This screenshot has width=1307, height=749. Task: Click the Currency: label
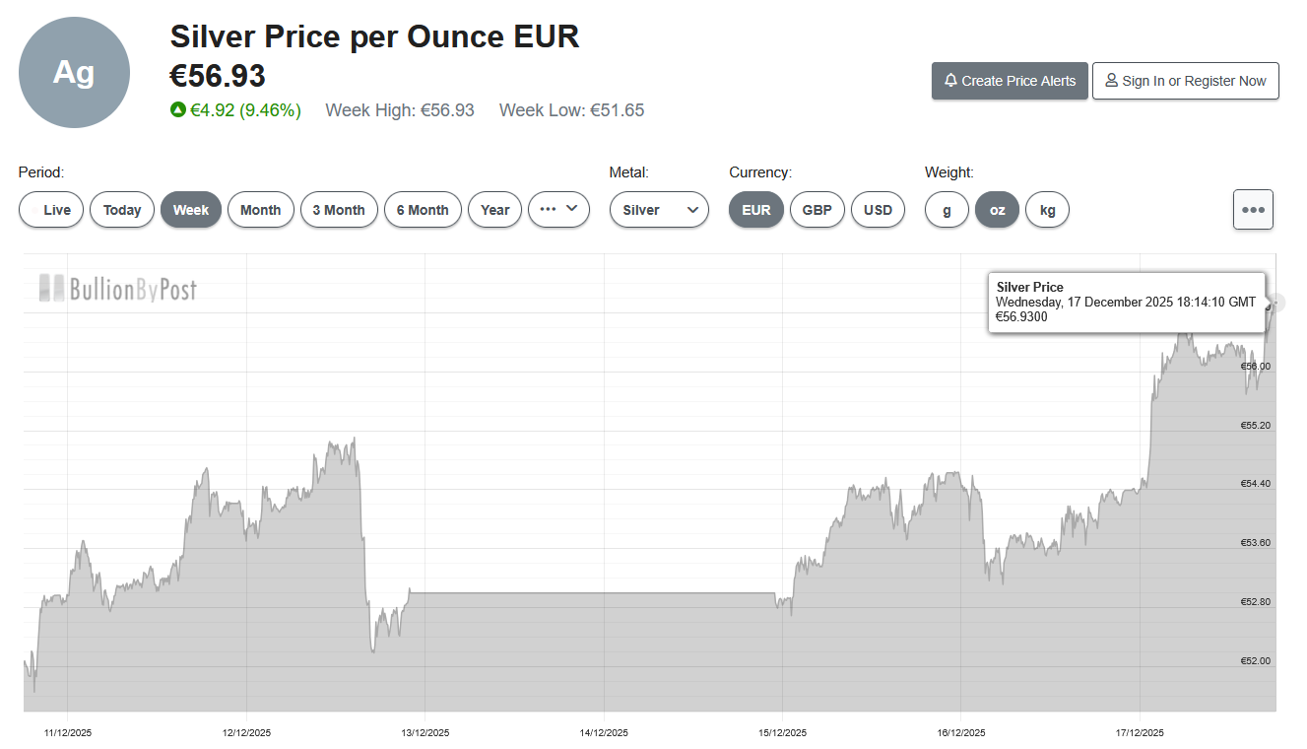pyautogui.click(x=760, y=172)
